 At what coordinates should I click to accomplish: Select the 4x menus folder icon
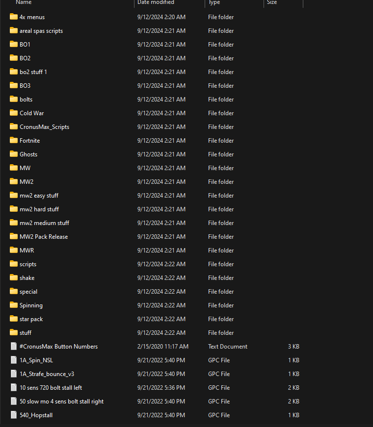tap(14, 17)
